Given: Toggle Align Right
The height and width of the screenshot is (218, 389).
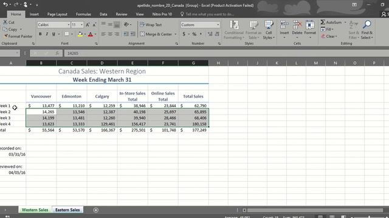Looking at the screenshot, I should point(117,34).
